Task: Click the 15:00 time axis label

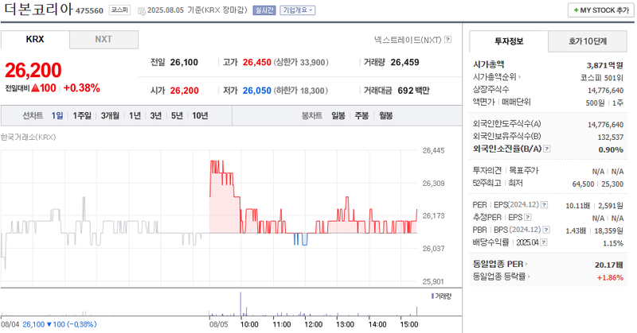Action: tap(408, 324)
